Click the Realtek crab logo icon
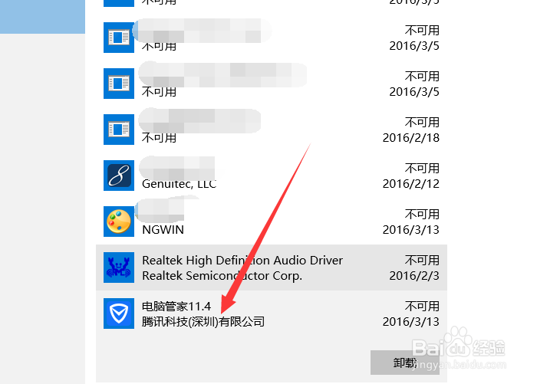This screenshot has width=537, height=384. pos(119,267)
